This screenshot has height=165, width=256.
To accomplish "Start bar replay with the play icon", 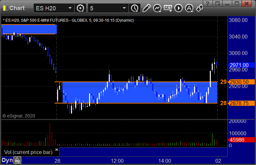I will (x=178, y=8).
